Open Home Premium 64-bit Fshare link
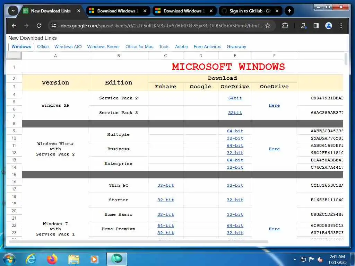This screenshot has height=266, width=355. click(x=166, y=225)
